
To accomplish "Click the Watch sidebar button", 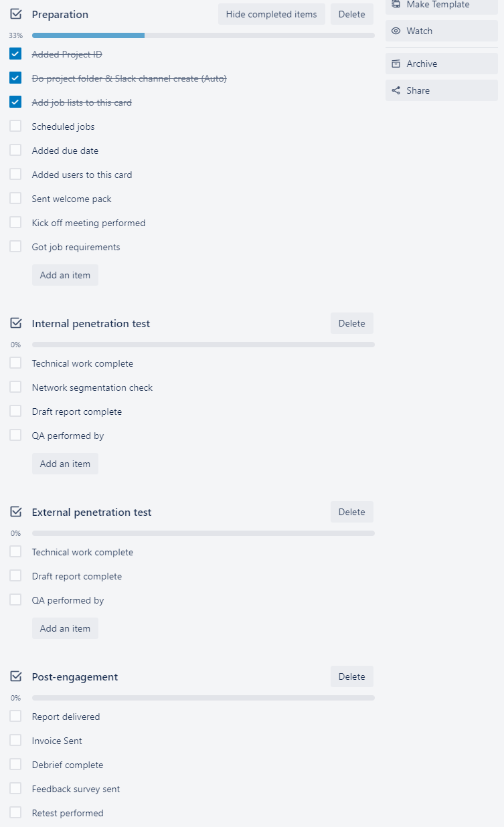I will coord(441,31).
